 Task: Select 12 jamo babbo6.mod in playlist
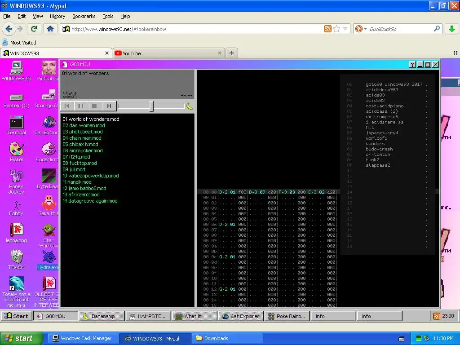coord(84,188)
